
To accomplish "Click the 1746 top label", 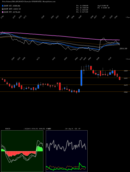I will click(x=2, y=17).
